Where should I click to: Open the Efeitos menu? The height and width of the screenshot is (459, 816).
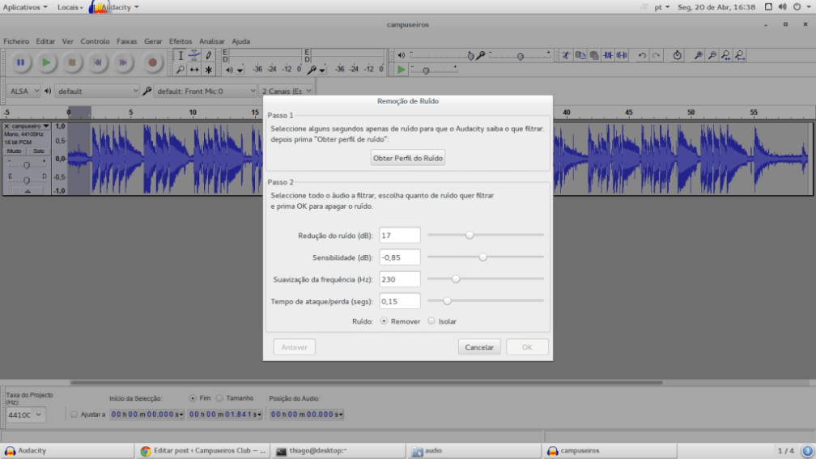(181, 41)
